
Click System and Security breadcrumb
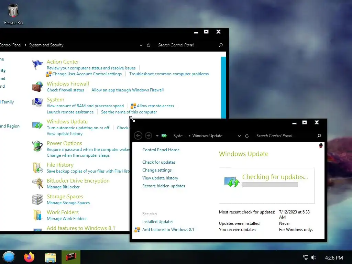(x=46, y=45)
